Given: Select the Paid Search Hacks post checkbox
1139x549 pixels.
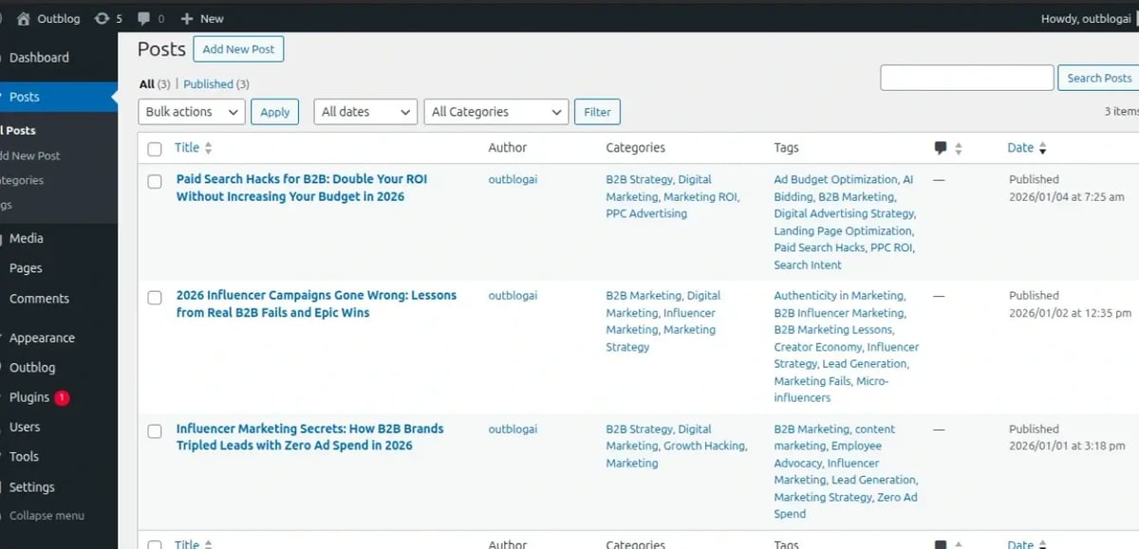Looking at the screenshot, I should tap(155, 181).
